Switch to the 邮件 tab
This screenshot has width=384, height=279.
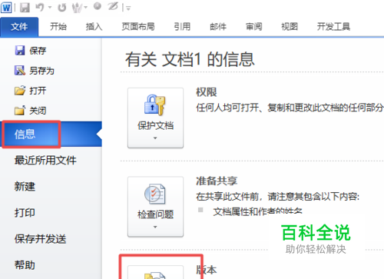click(x=218, y=27)
